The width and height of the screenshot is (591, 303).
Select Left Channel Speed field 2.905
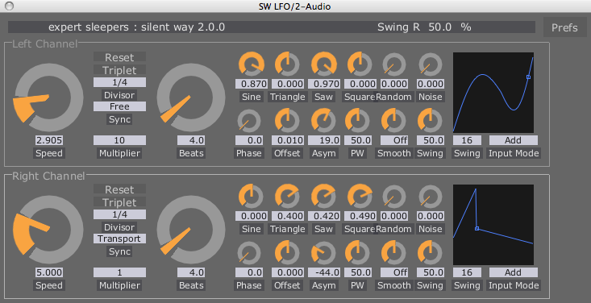click(49, 140)
